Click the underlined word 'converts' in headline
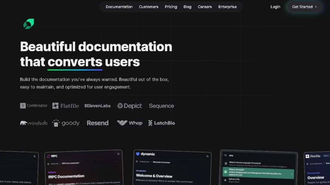Screen dimensions: 330x185 (x=75, y=62)
